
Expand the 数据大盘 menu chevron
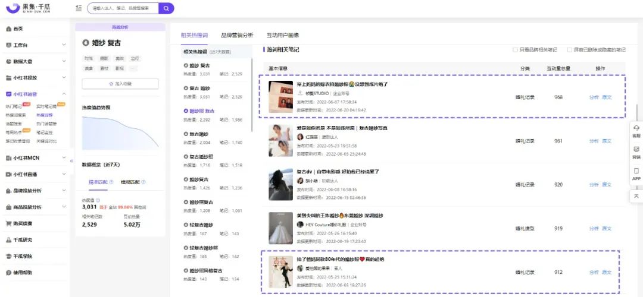pos(64,61)
